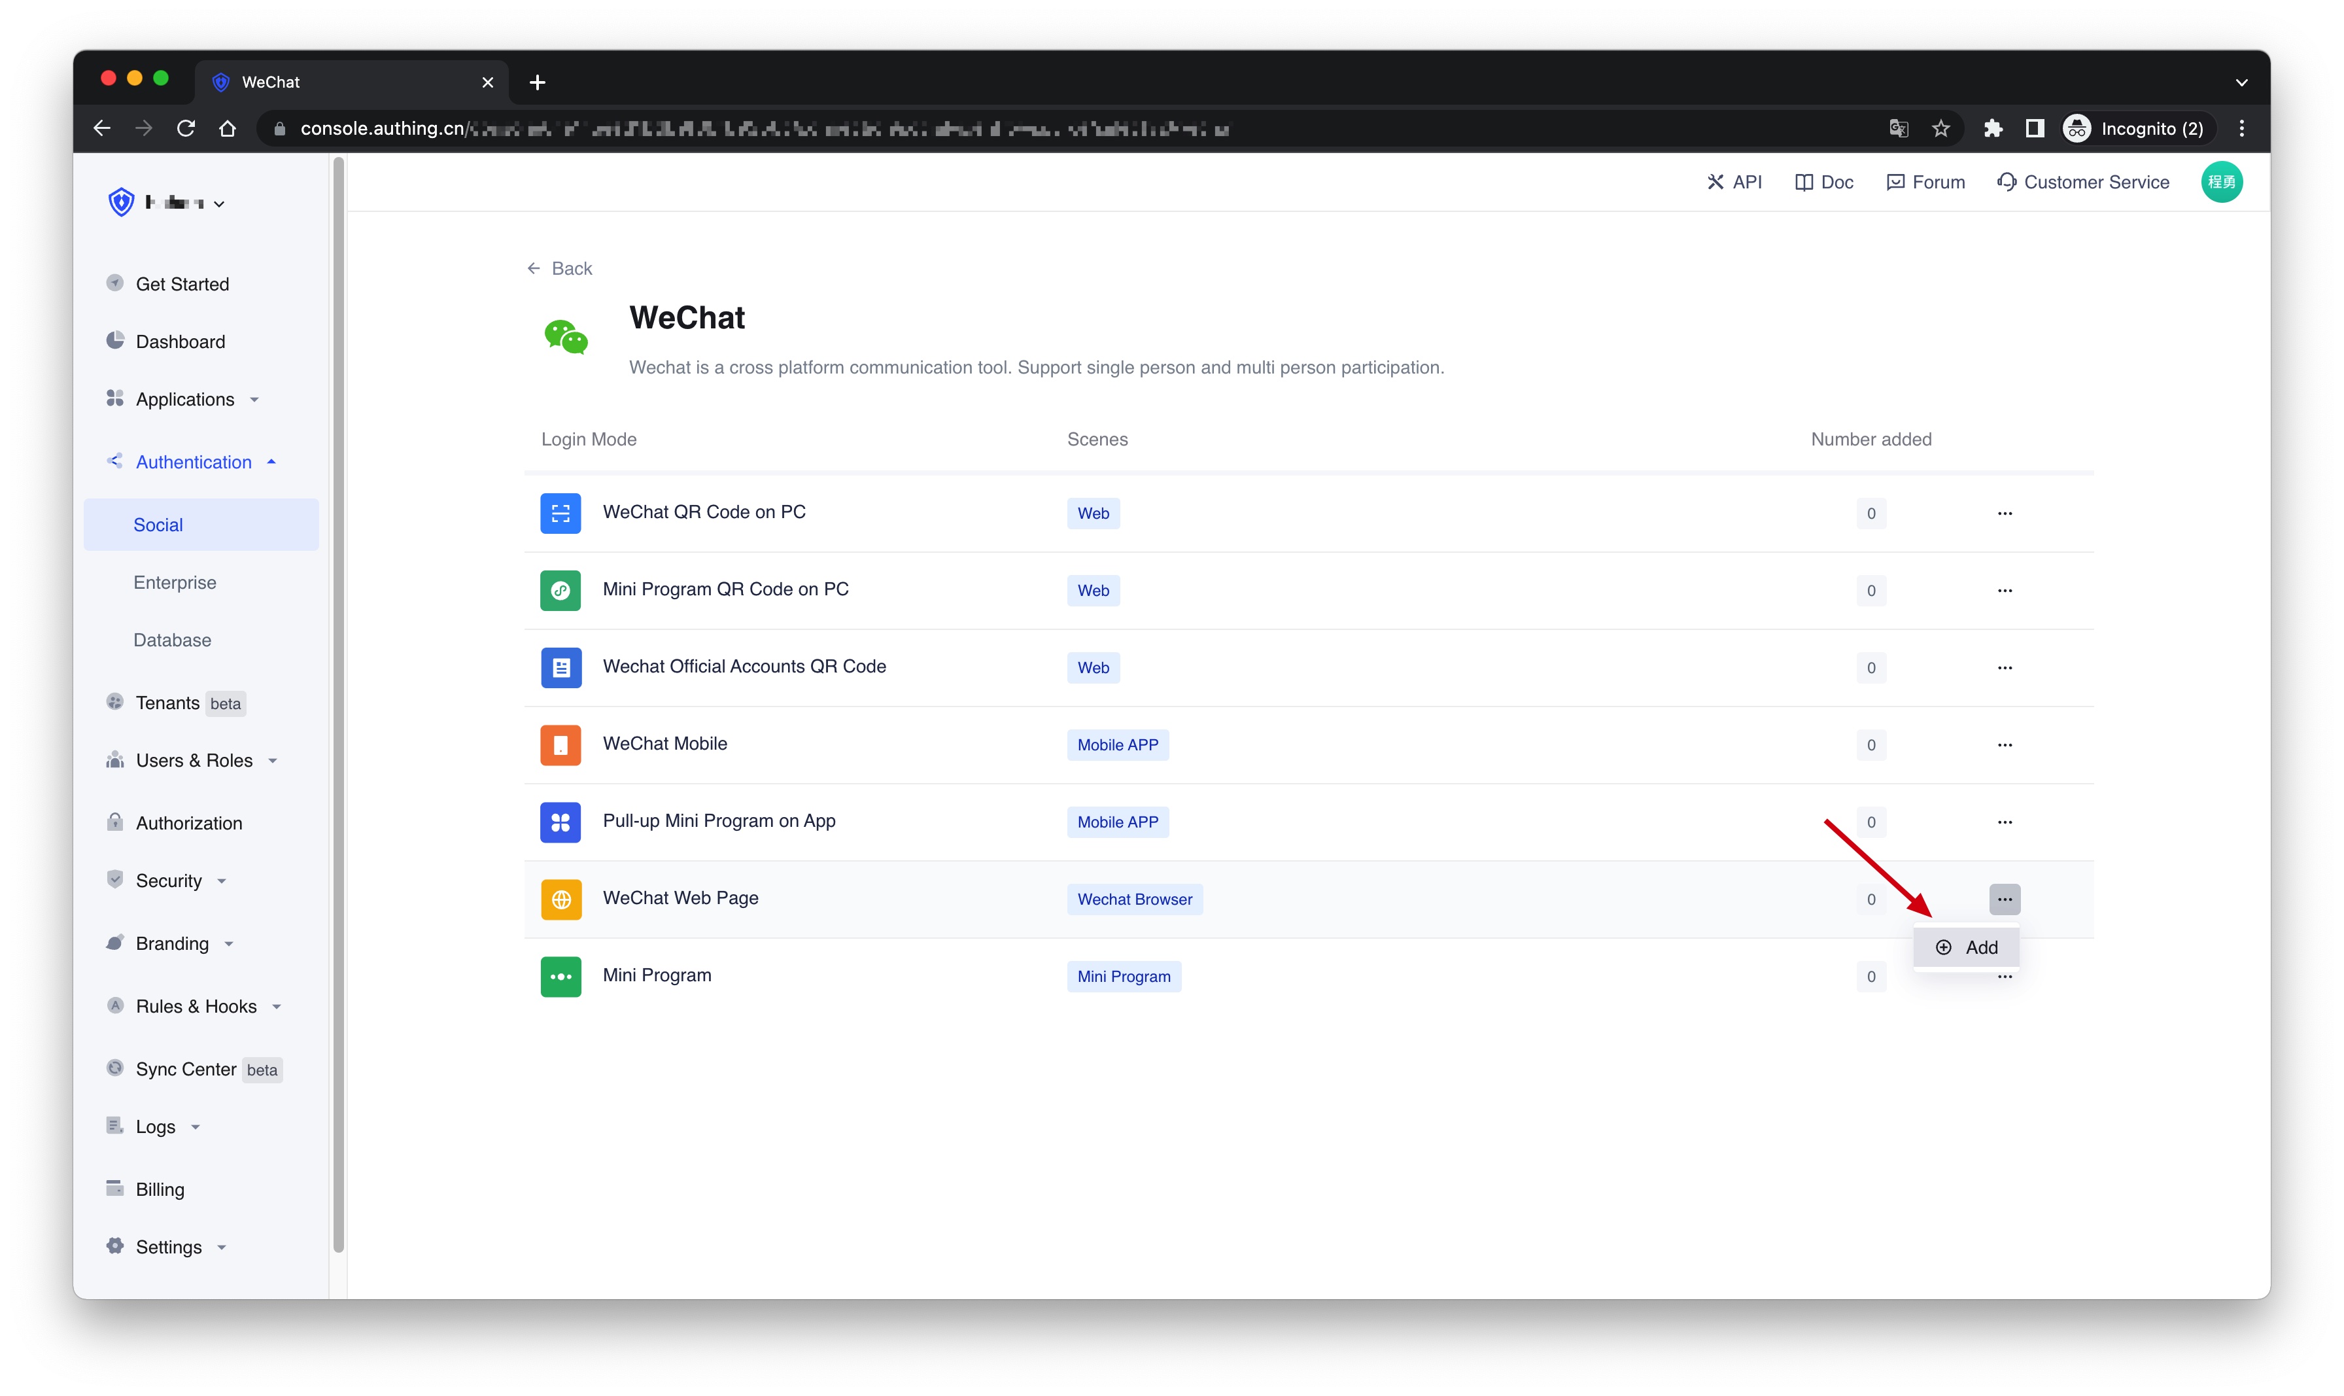2344x1396 pixels.
Task: Click the WeChat Web Page globe icon
Action: point(560,899)
